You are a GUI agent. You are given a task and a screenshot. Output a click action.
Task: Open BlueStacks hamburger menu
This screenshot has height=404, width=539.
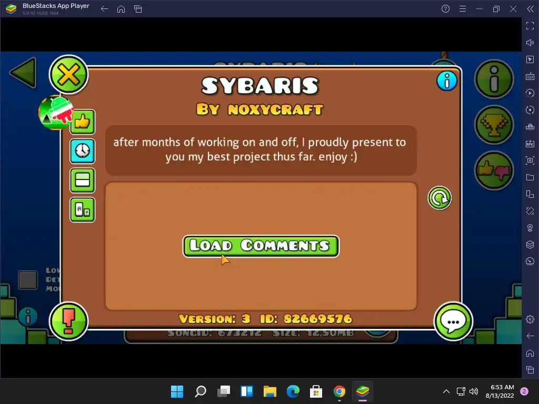tap(463, 9)
